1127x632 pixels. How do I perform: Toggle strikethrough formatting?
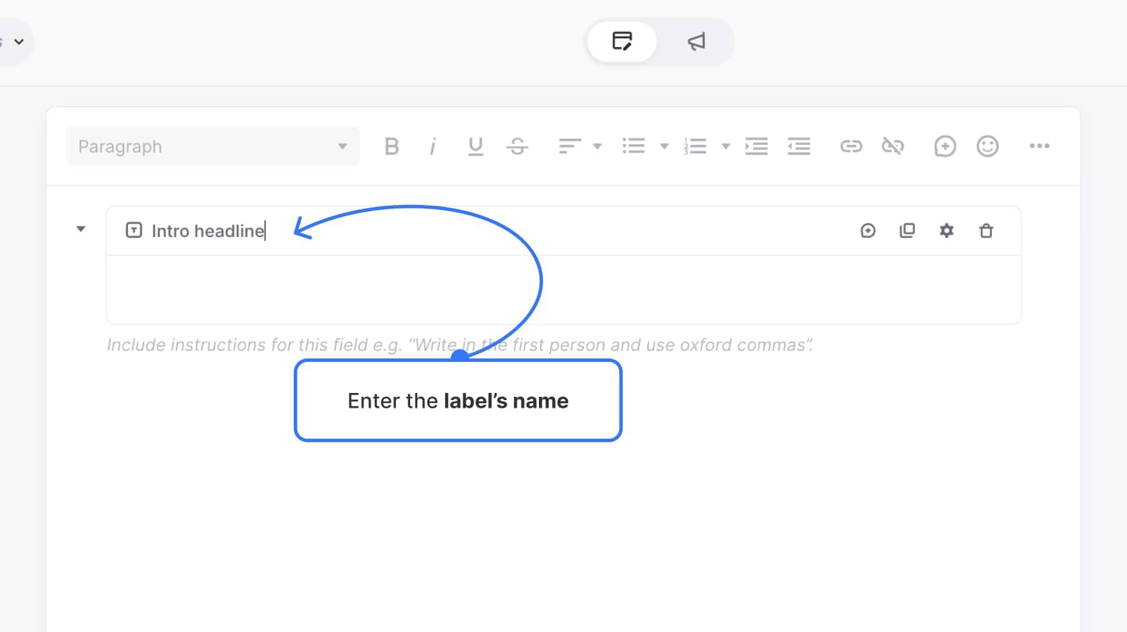[x=517, y=147]
